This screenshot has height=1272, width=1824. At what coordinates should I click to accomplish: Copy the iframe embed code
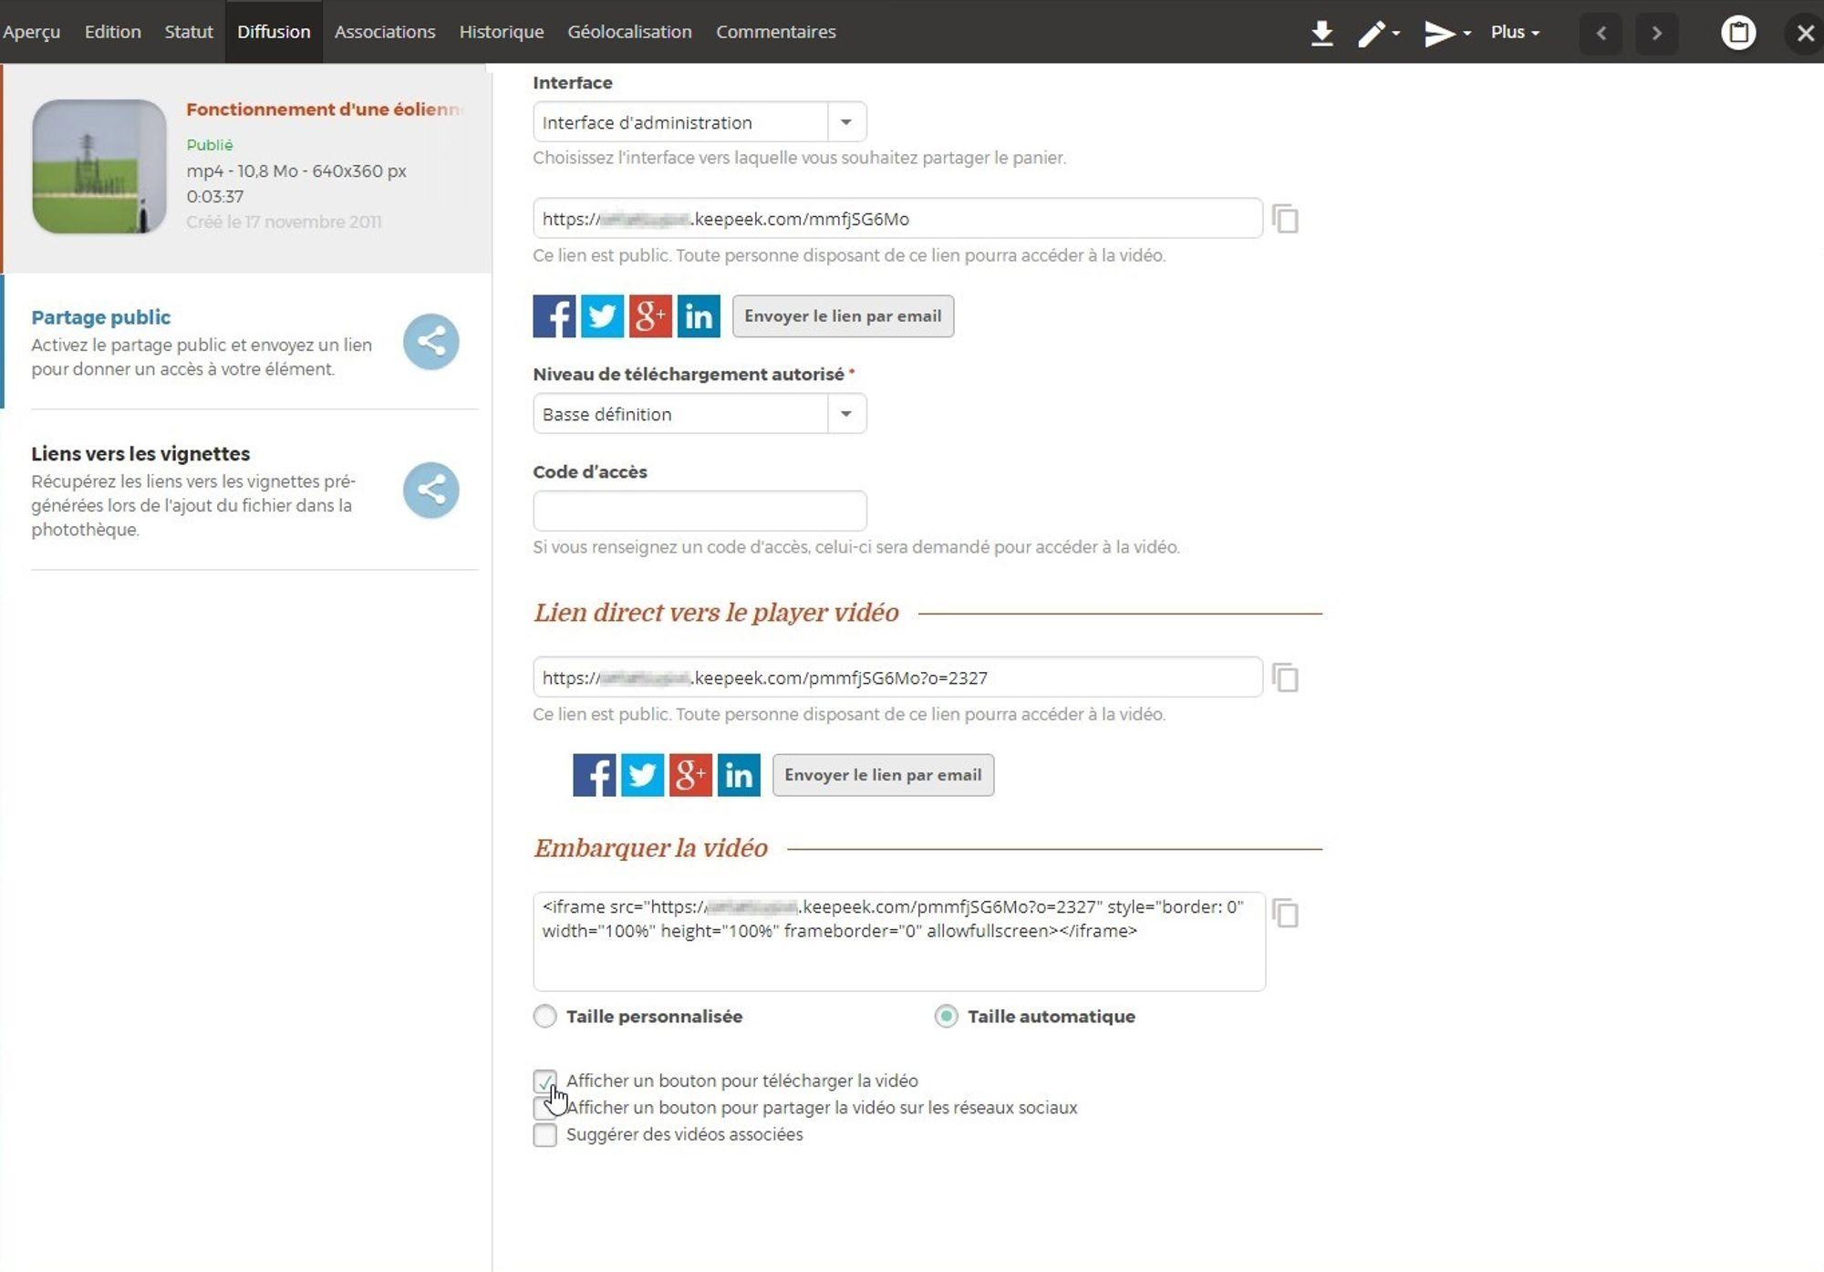(1285, 913)
